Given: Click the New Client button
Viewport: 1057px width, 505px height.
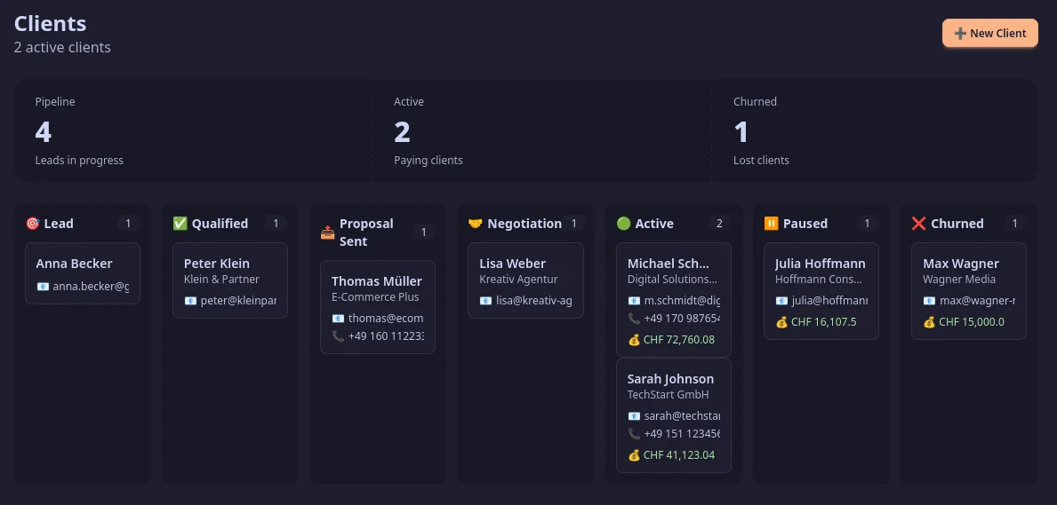Looking at the screenshot, I should (989, 34).
